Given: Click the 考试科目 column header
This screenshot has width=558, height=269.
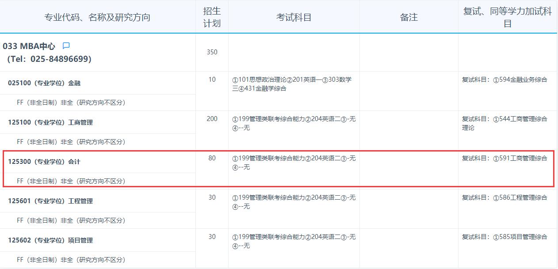Looking at the screenshot, I should pyautogui.click(x=294, y=17).
